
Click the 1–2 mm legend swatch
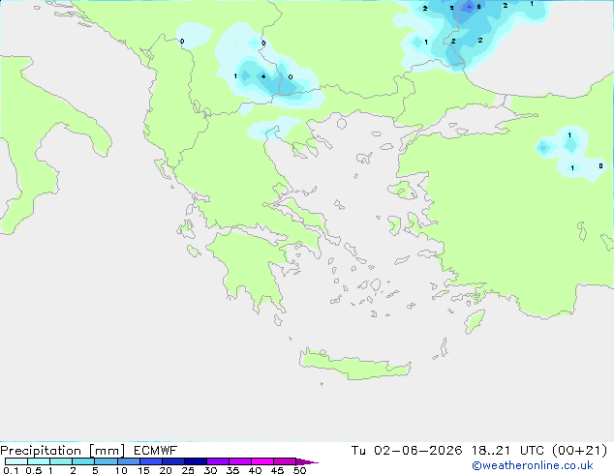(61, 461)
